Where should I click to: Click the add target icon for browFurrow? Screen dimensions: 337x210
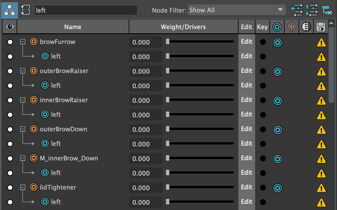277,42
